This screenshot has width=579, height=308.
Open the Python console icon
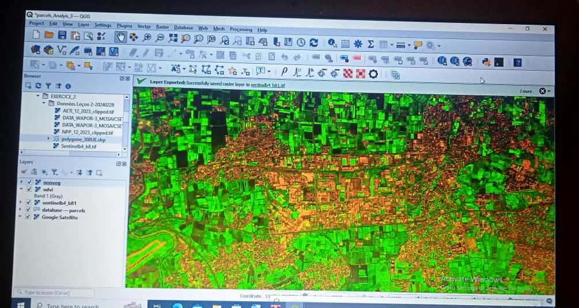coord(486,62)
